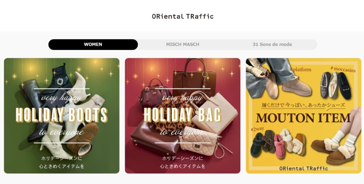Screen dimensions: 364x184
Task: Click the #platform hashtag label
Action: [300, 69]
